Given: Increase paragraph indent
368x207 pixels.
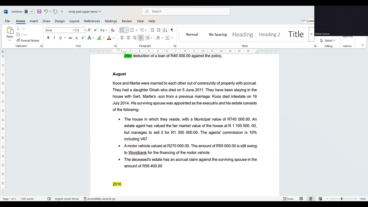Looking at the screenshot, I should click(158, 30).
